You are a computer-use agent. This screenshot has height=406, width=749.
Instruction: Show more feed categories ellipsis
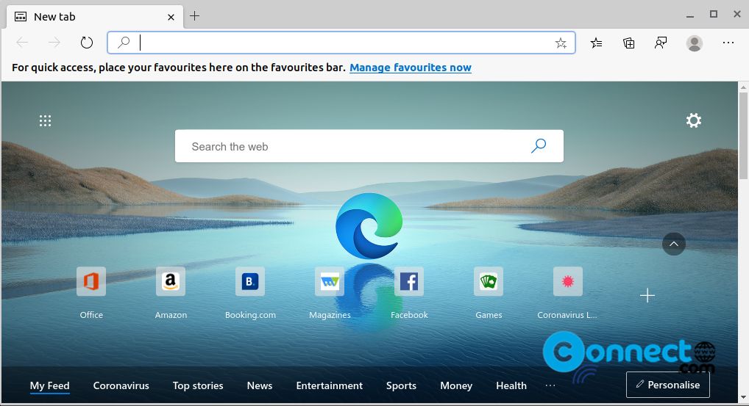click(550, 385)
